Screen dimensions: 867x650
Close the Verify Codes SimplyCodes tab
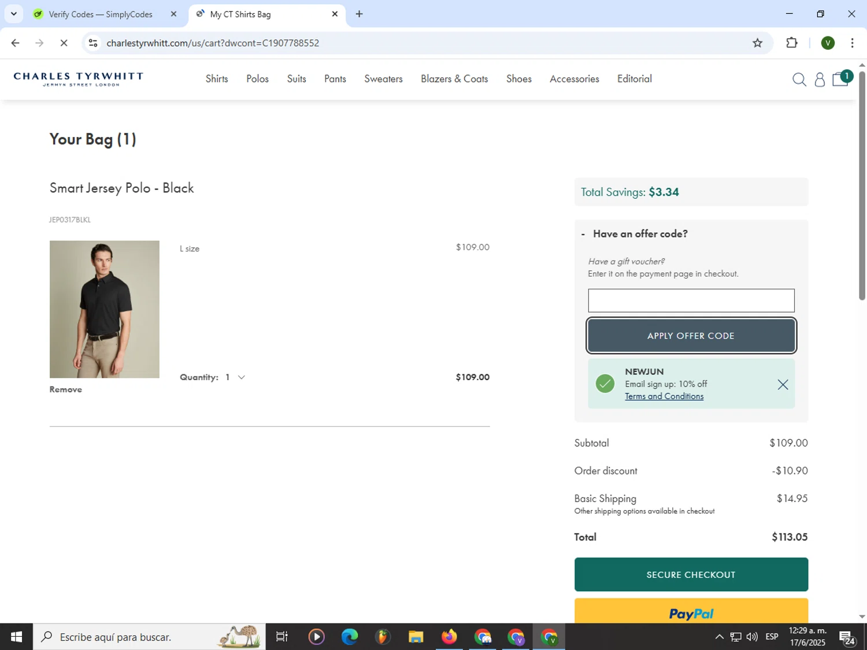(173, 14)
